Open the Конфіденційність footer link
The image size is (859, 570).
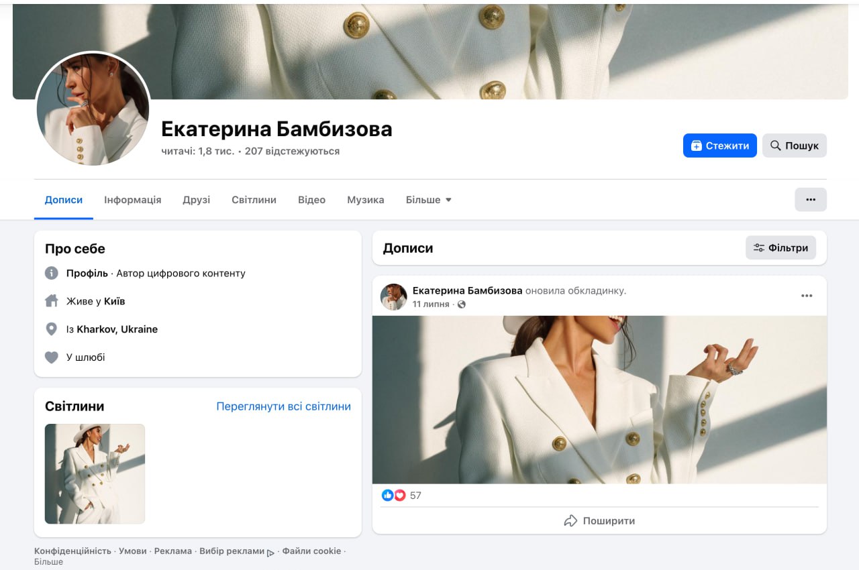[72, 551]
